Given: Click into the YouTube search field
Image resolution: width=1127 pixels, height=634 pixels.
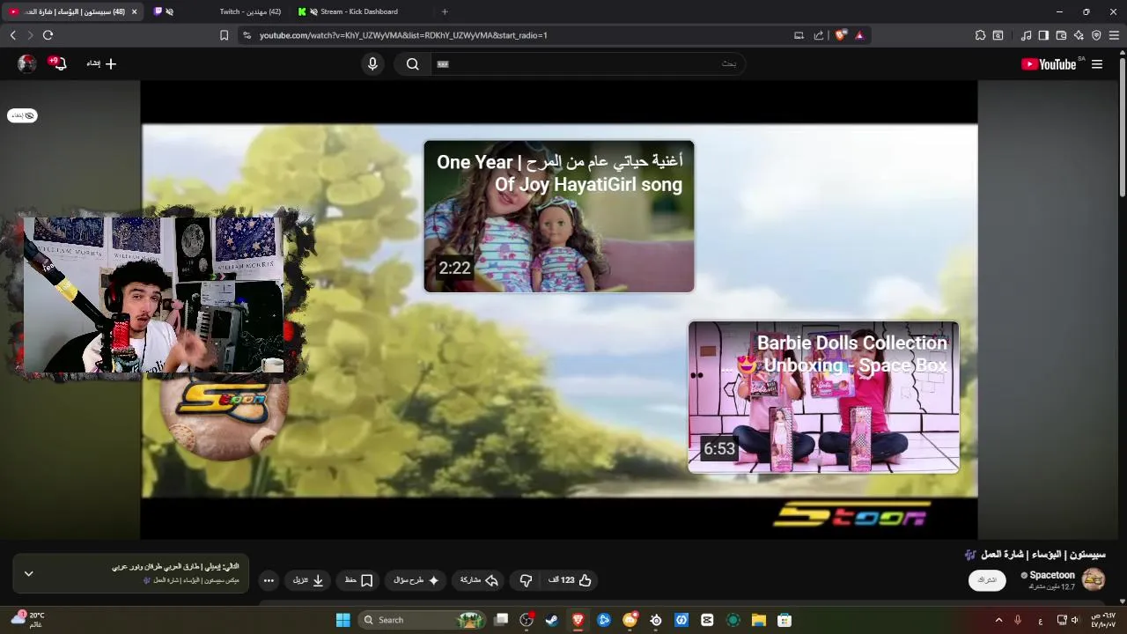Looking at the screenshot, I should tap(587, 63).
